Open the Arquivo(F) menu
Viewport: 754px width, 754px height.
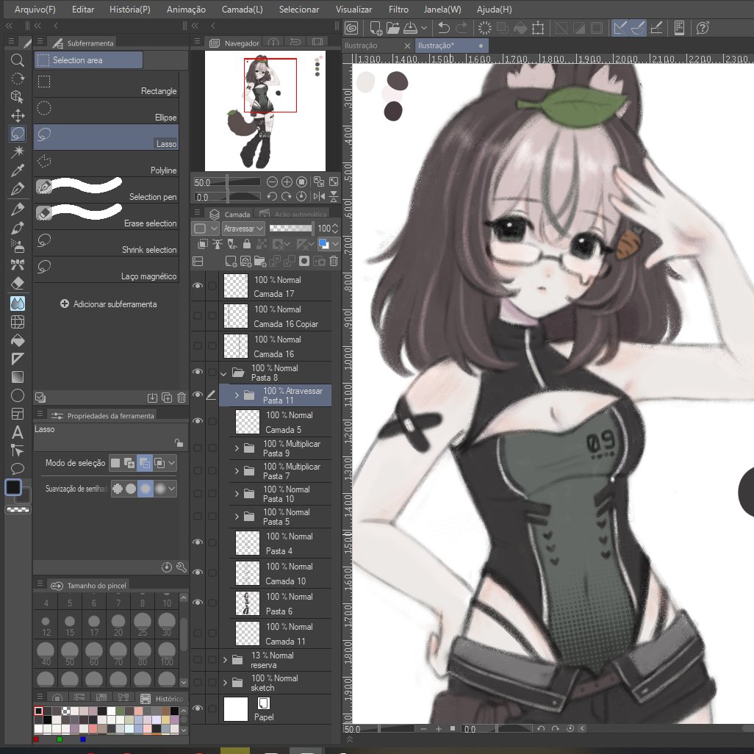(x=35, y=9)
